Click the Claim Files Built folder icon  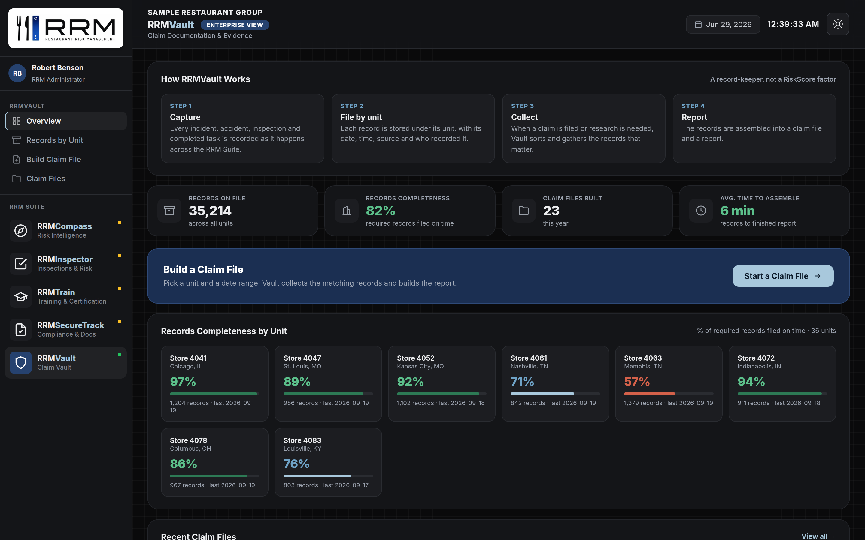coord(524,211)
